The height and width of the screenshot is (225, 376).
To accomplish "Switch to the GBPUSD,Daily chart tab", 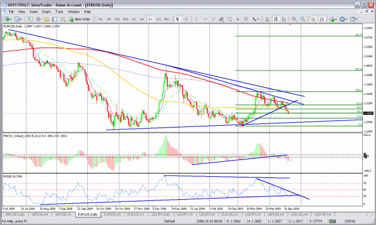I will (x=15, y=214).
